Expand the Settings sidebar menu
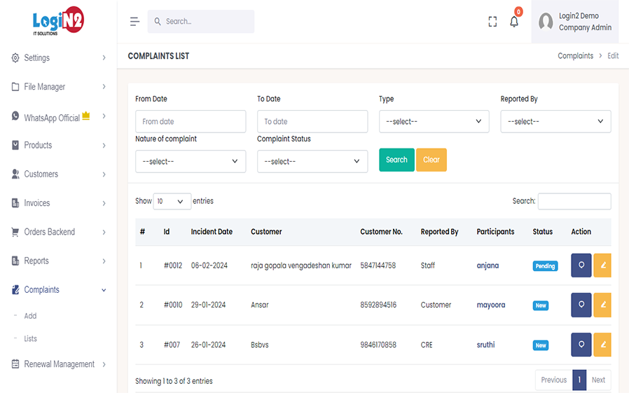Viewport: 629px width, 393px height. pyautogui.click(x=59, y=58)
